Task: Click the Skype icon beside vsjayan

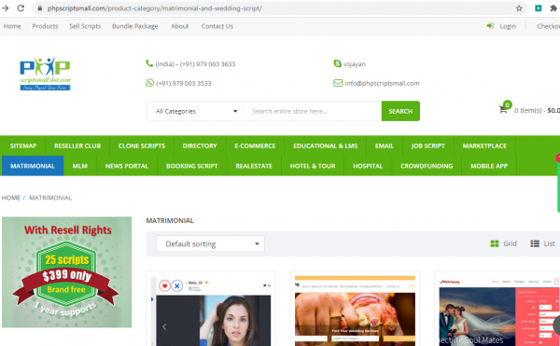Action: click(337, 63)
